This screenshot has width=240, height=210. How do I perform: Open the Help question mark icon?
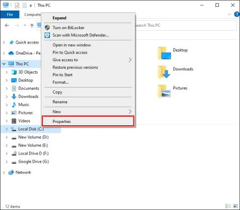pos(237,14)
